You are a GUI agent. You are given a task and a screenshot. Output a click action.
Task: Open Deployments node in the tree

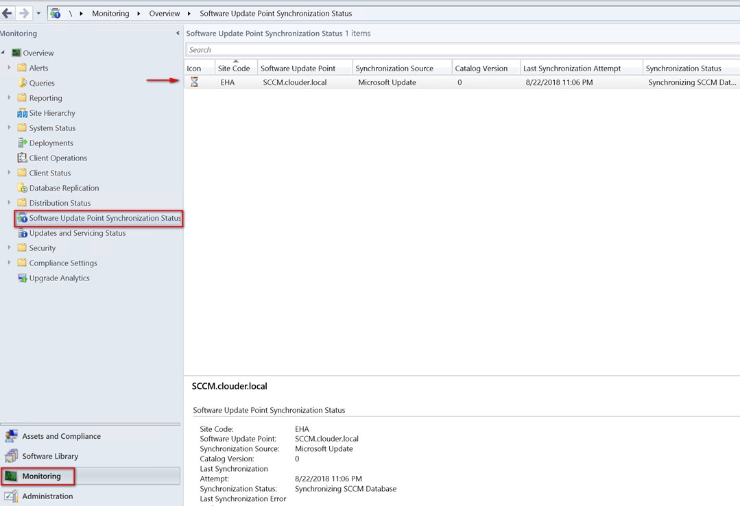pos(51,143)
